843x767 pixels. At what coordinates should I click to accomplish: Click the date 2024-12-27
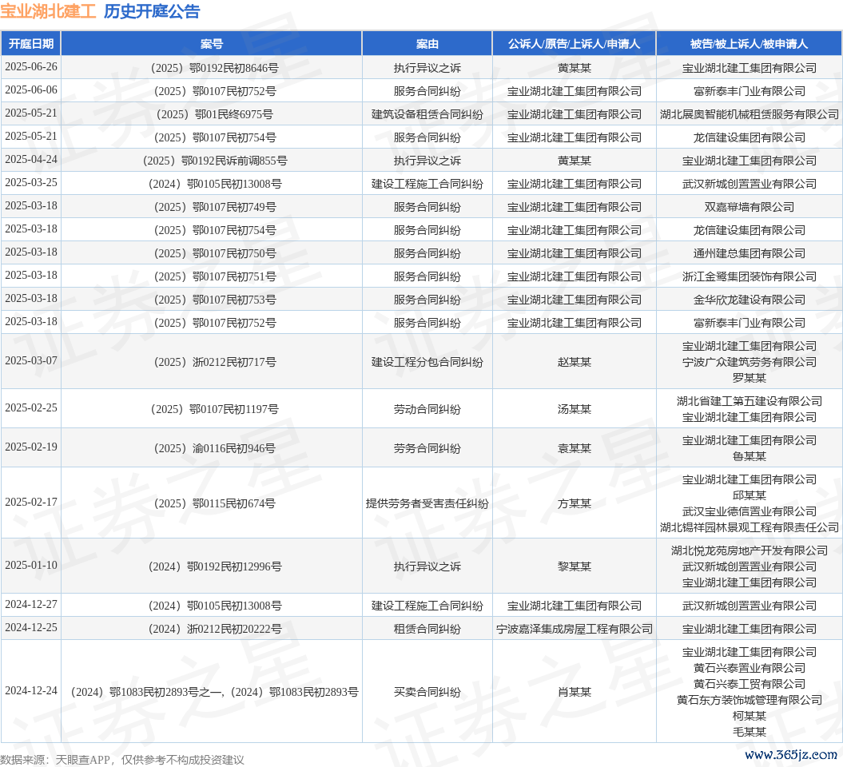[31, 605]
